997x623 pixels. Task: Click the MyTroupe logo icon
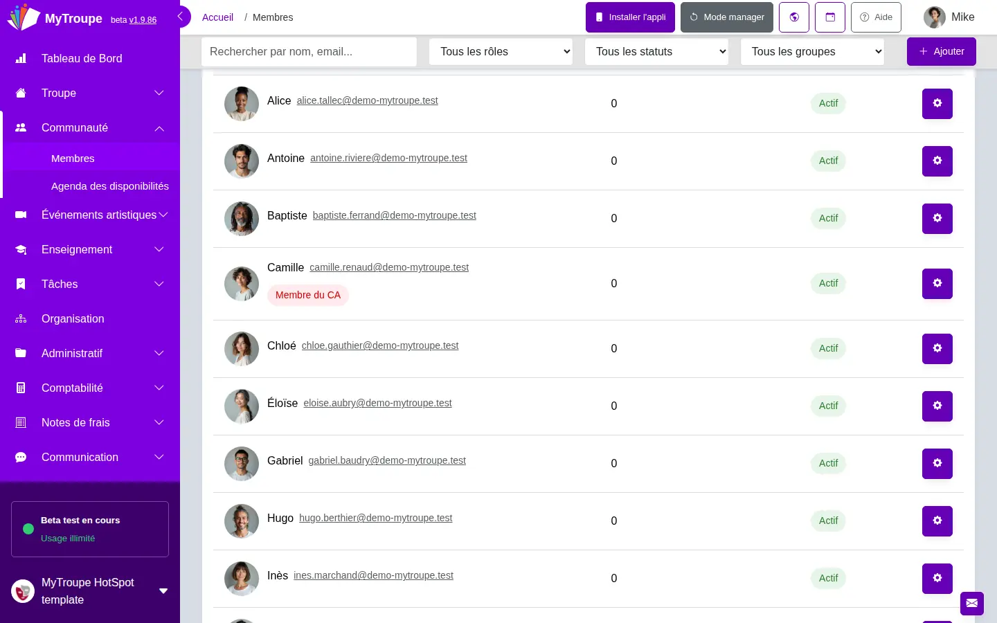pos(24,17)
